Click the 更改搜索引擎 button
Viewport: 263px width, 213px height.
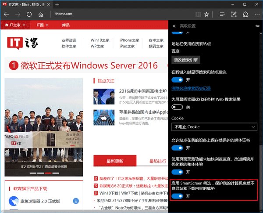(185, 60)
